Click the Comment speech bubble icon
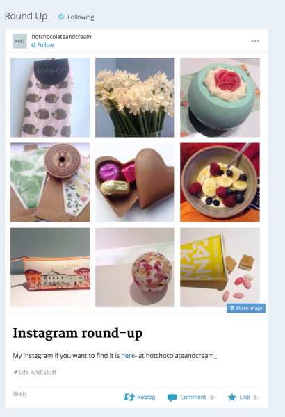The height and width of the screenshot is (417, 285). click(x=172, y=398)
